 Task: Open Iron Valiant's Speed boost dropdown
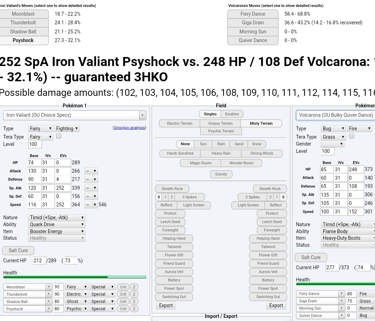pos(91,205)
